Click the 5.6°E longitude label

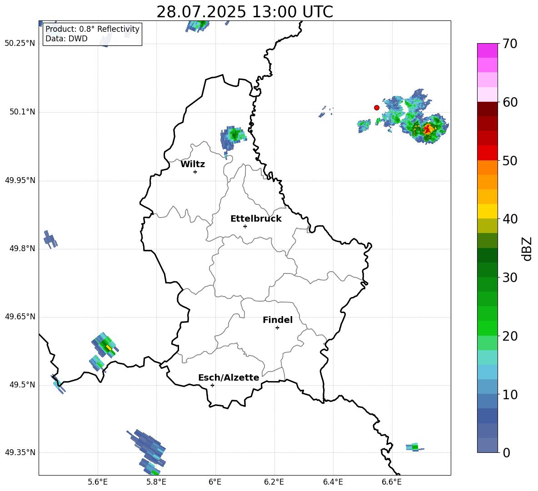[98, 482]
